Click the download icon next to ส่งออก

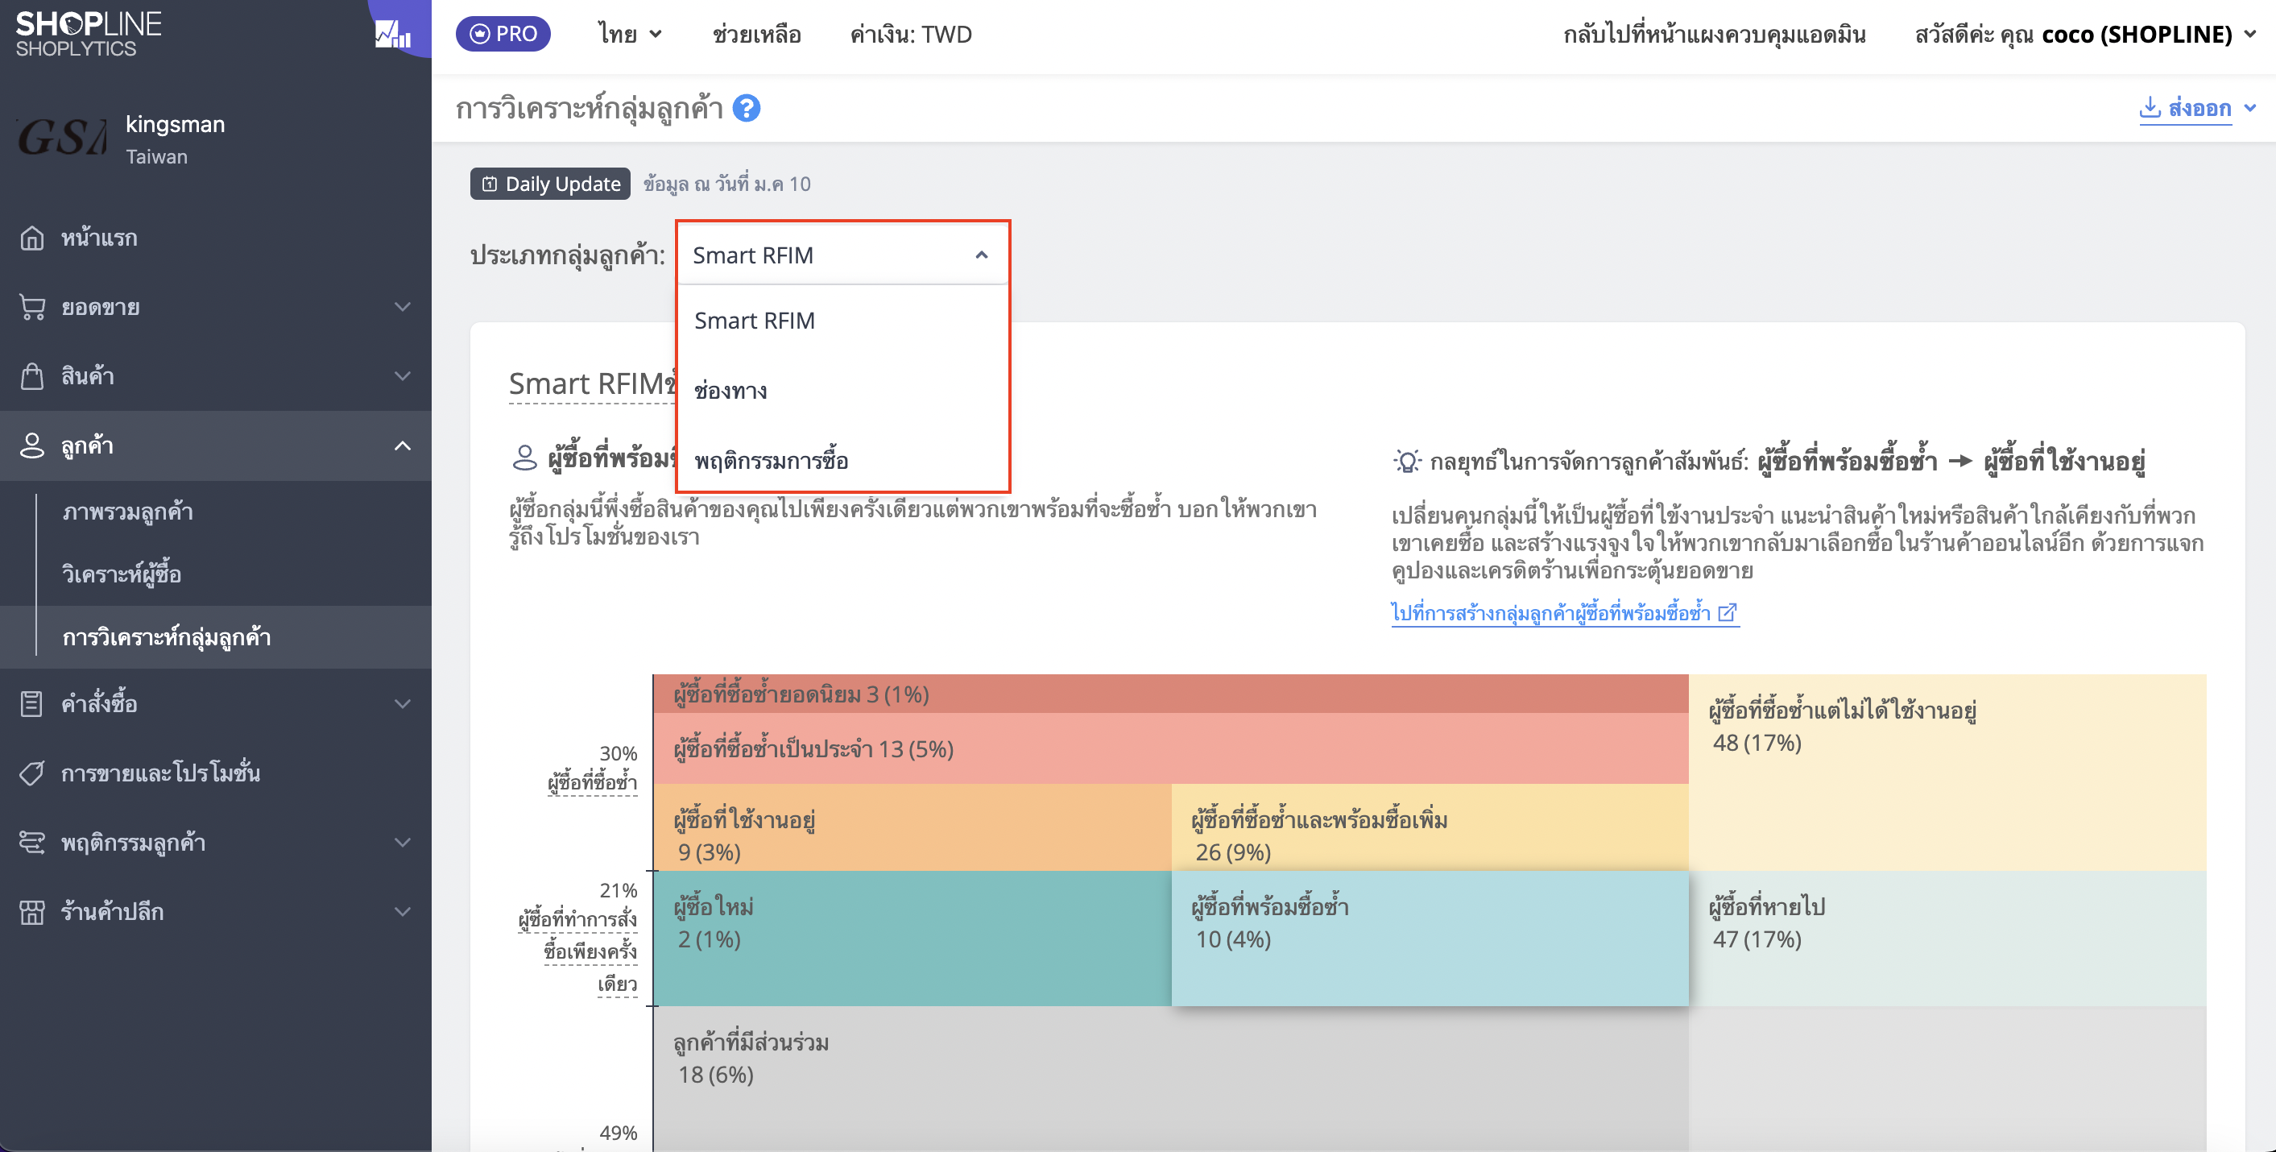coord(2150,108)
